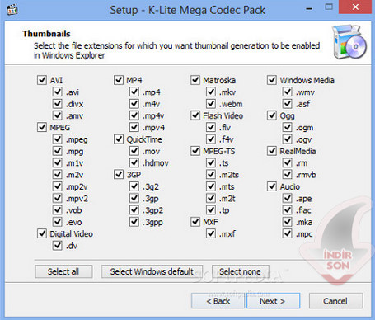Uncheck the Flash Video group

(x=195, y=115)
